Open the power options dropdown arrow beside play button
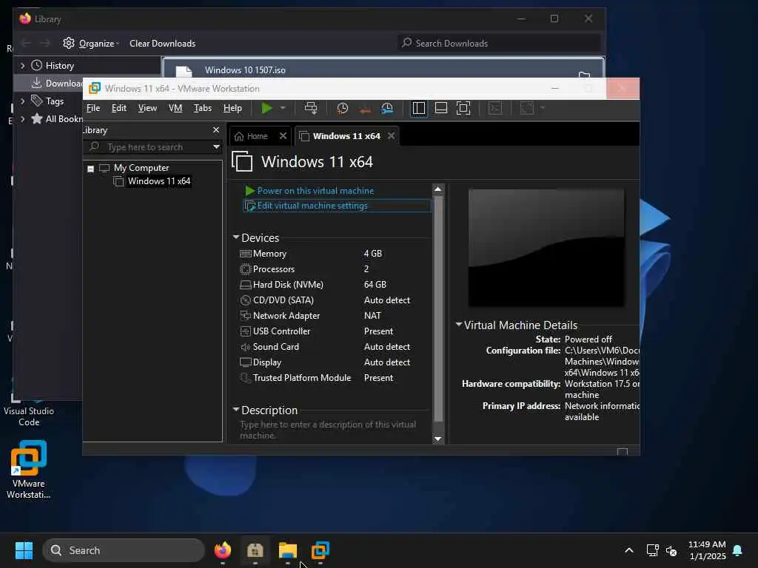The height and width of the screenshot is (568, 758). coord(283,108)
